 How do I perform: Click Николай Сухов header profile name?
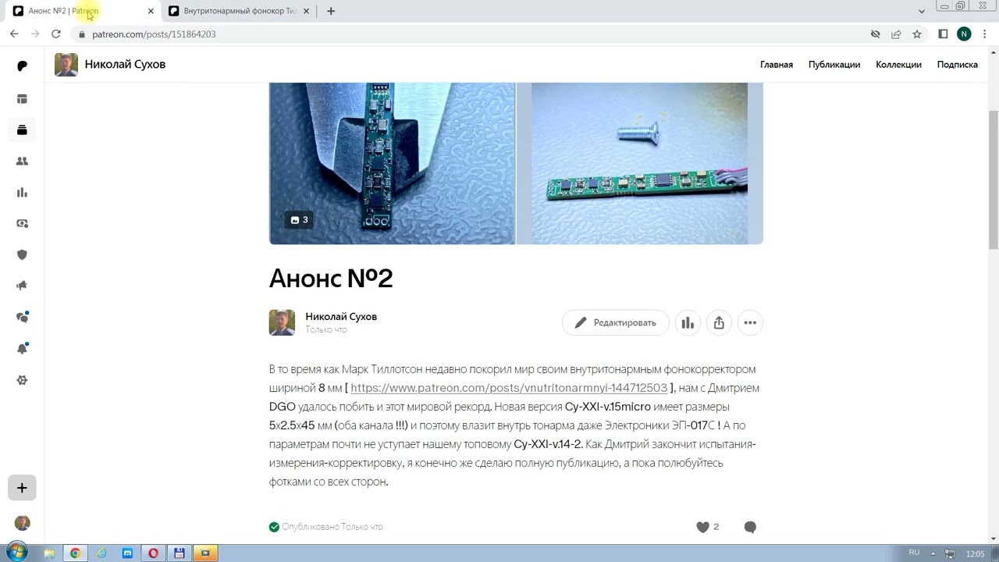[x=125, y=64]
